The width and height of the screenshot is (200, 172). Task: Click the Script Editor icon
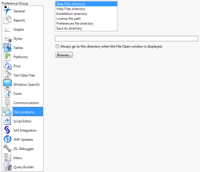[x=7, y=121]
